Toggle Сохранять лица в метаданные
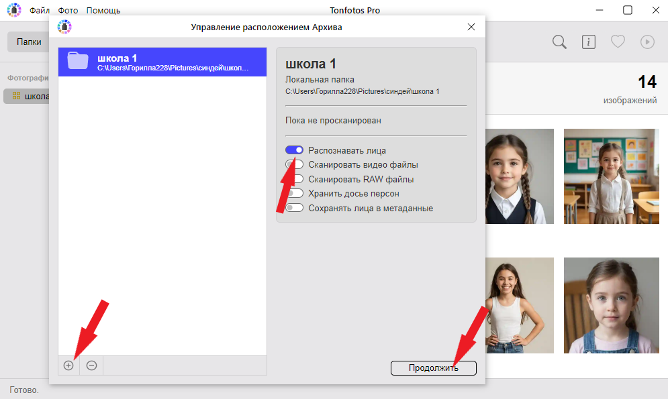This screenshot has height=399, width=668. [294, 208]
